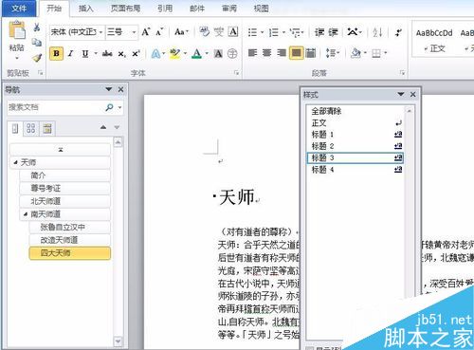474x350 pixels.
Task: Open the 文件 tab
Action: pyautogui.click(x=19, y=9)
